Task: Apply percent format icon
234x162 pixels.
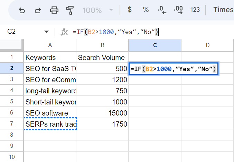Action: (146, 10)
